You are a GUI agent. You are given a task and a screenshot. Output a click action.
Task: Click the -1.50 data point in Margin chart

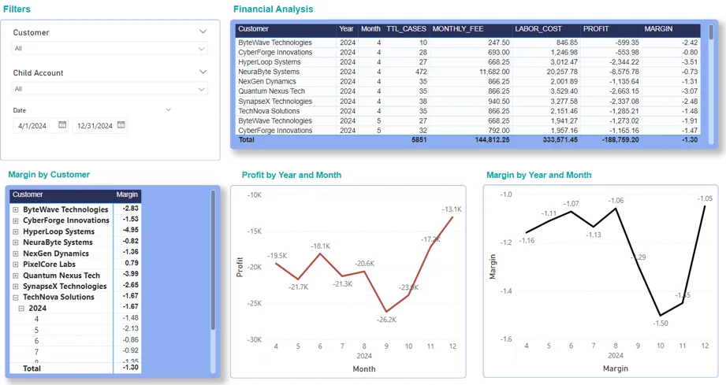click(x=661, y=315)
